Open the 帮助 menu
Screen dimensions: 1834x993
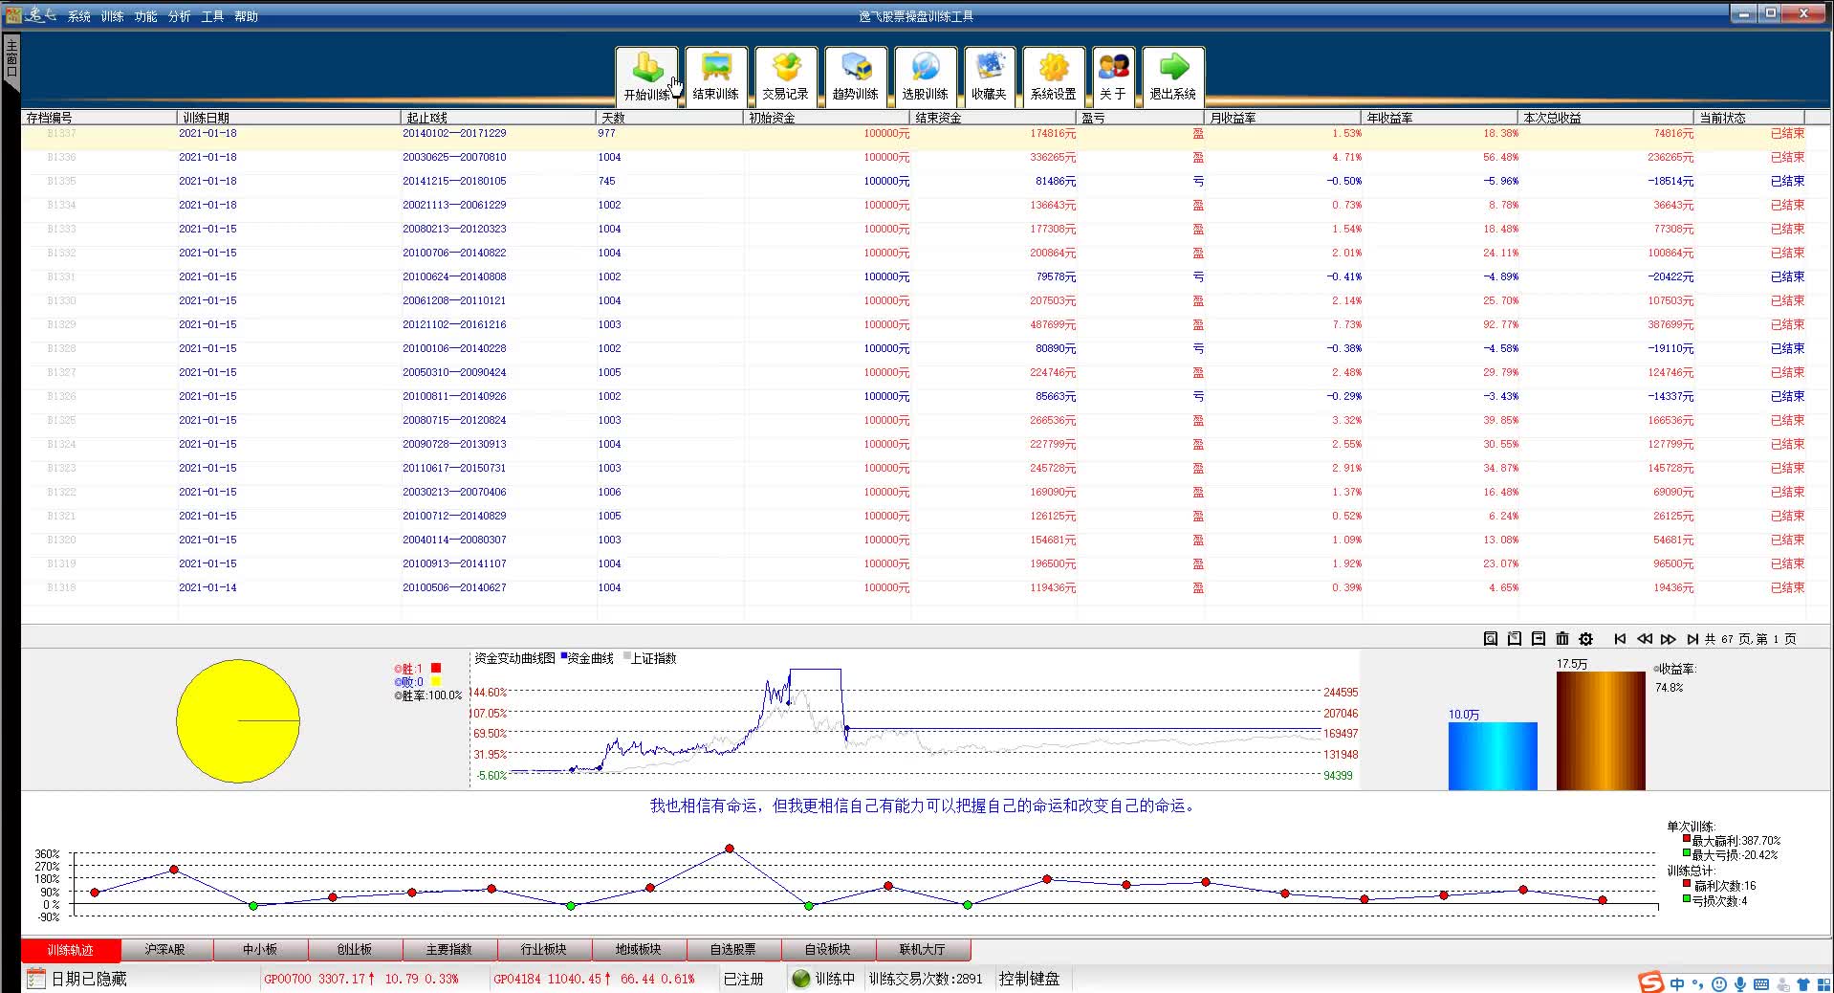click(x=246, y=16)
